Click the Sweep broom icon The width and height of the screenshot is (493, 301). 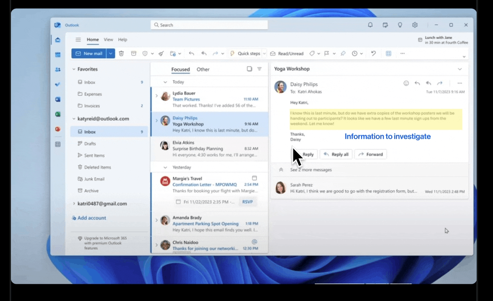tap(161, 53)
